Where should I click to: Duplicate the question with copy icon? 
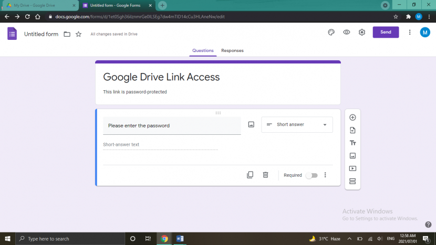[250, 175]
